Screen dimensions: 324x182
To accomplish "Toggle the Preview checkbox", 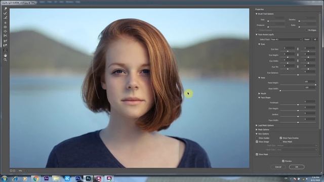I will (x=283, y=161).
